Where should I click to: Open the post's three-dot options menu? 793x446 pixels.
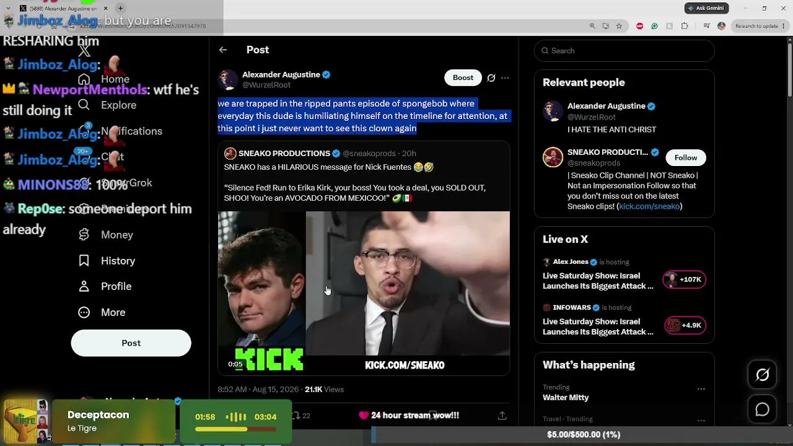click(505, 77)
